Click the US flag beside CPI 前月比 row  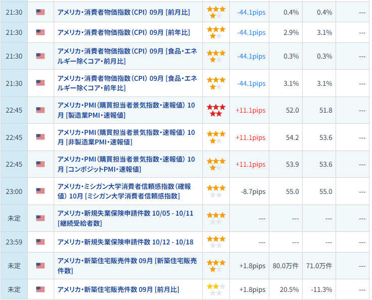[40, 12]
